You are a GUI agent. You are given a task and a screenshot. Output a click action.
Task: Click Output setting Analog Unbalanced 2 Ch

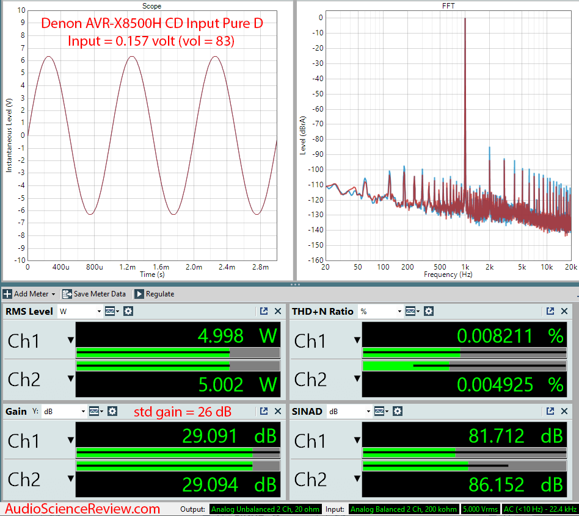pyautogui.click(x=266, y=509)
